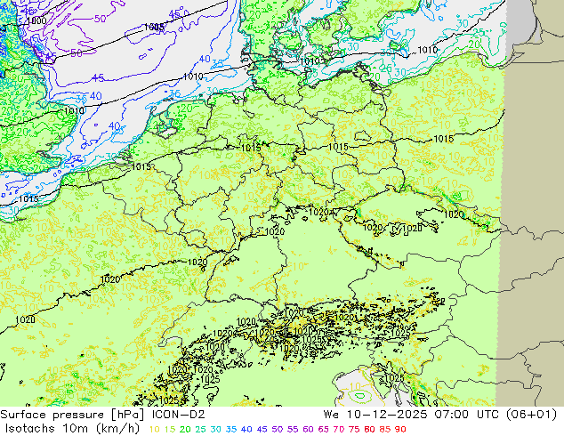Click the 1000 hPa isobar label
564x436 pixels.
pos(36,20)
